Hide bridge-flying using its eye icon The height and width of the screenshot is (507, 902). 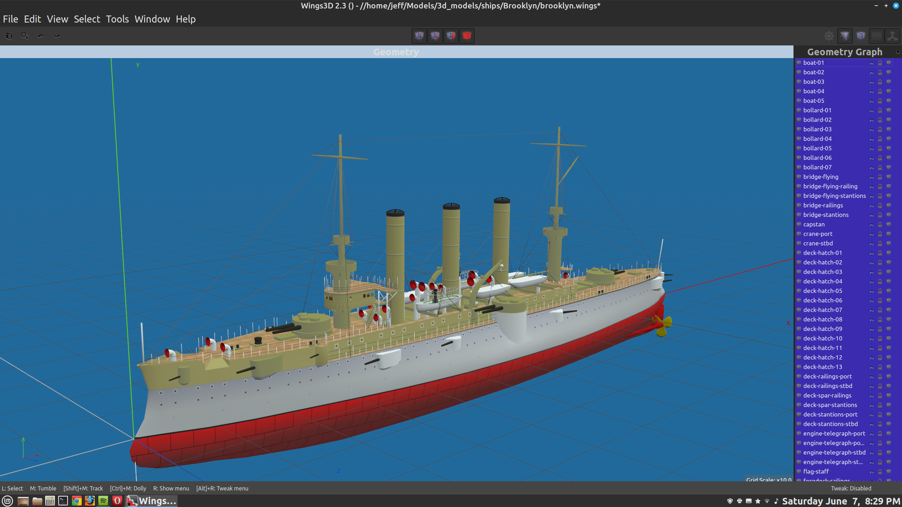[872, 177]
